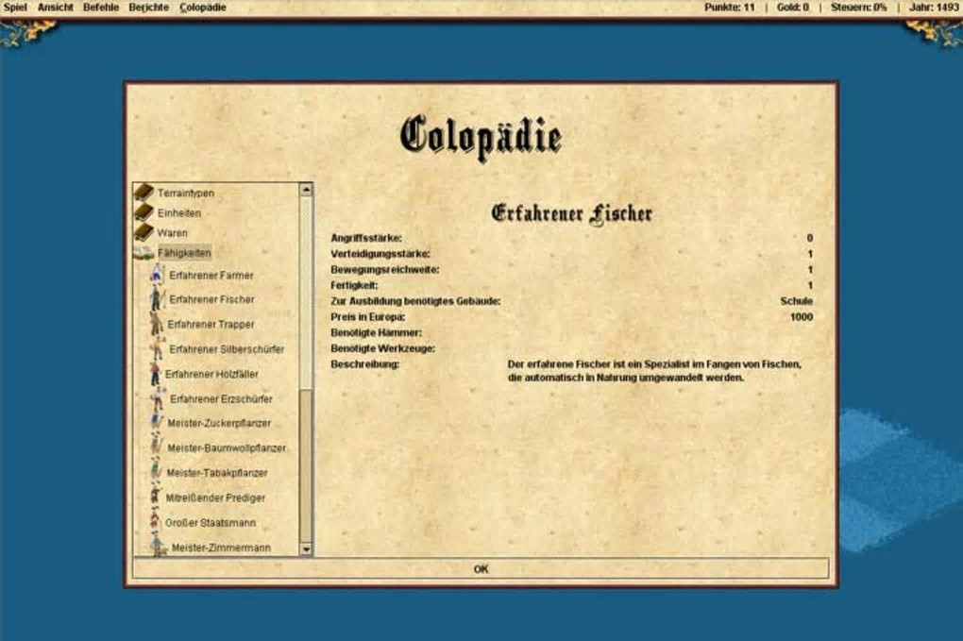Image resolution: width=963 pixels, height=641 pixels.
Task: Select Meister-Zimmermann entry
Action: coord(221,548)
